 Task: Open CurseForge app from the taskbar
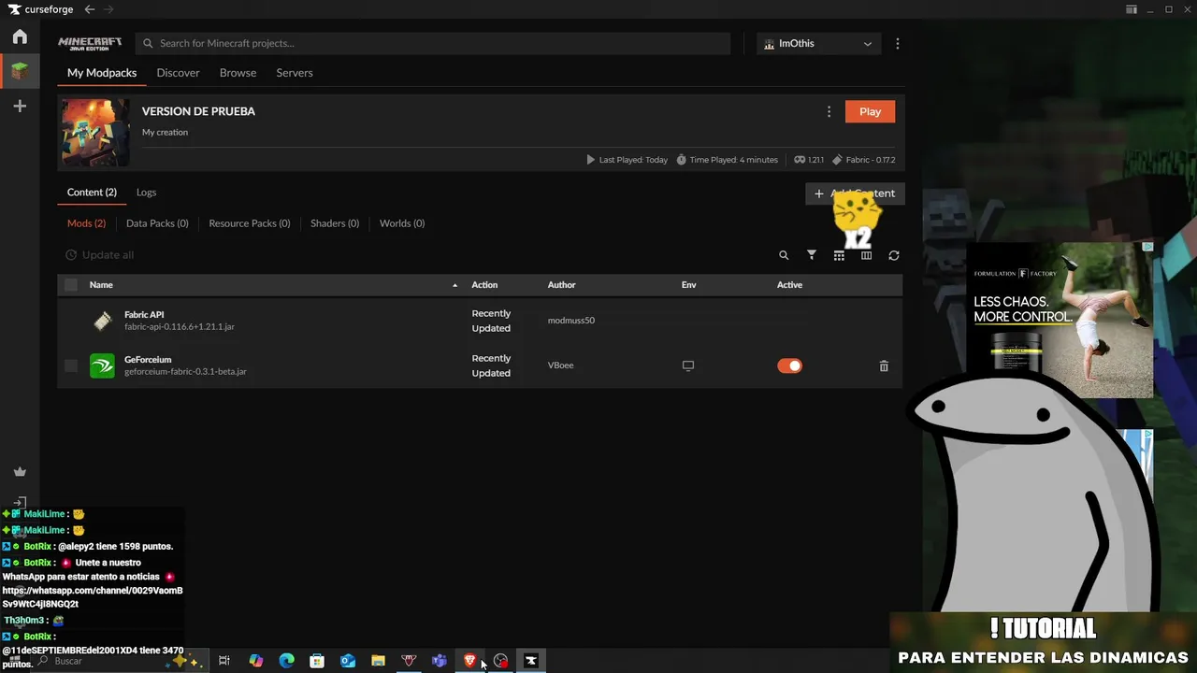(531, 661)
